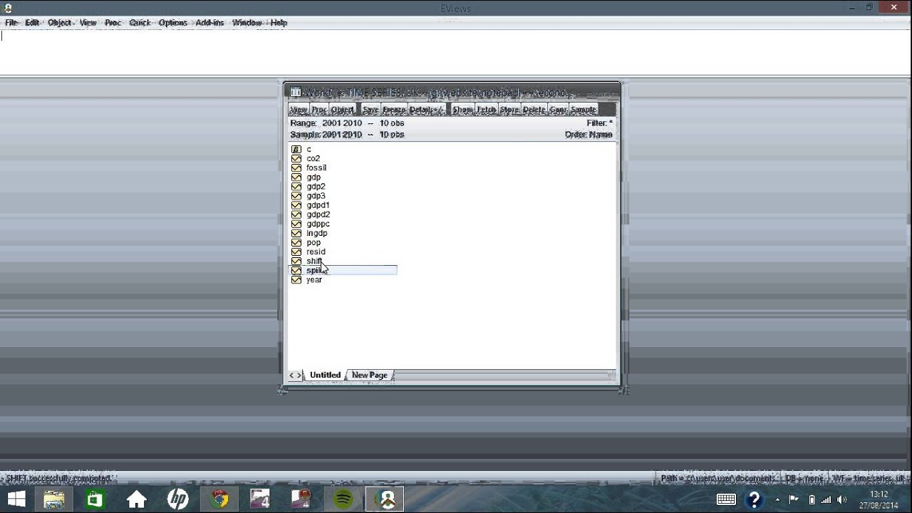The image size is (912, 513).
Task: Select the resid series icon
Action: (x=296, y=252)
